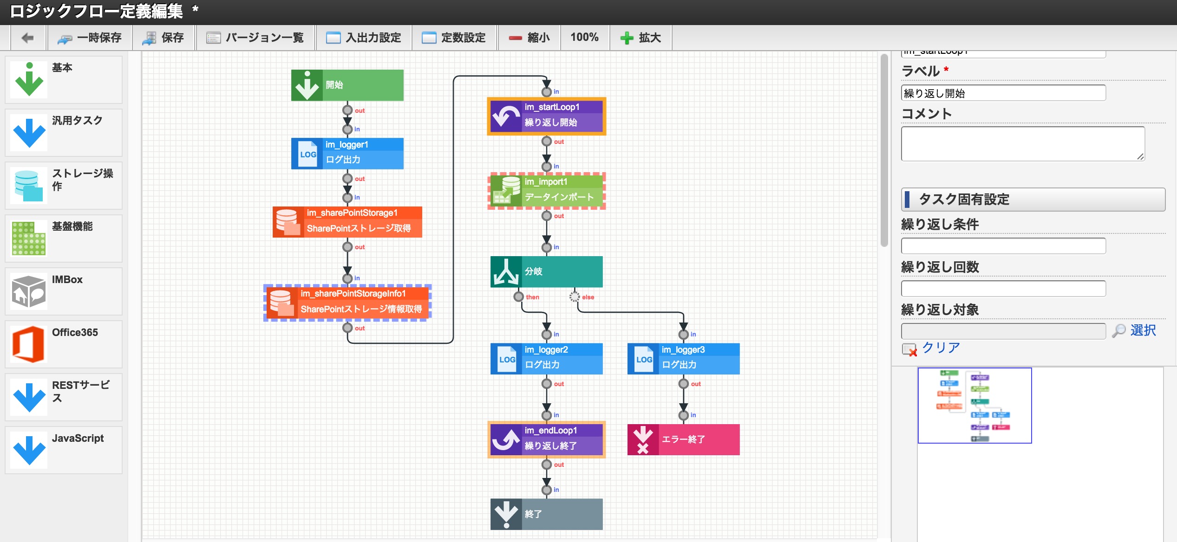Open 入出力設定 input output settings

pyautogui.click(x=364, y=38)
